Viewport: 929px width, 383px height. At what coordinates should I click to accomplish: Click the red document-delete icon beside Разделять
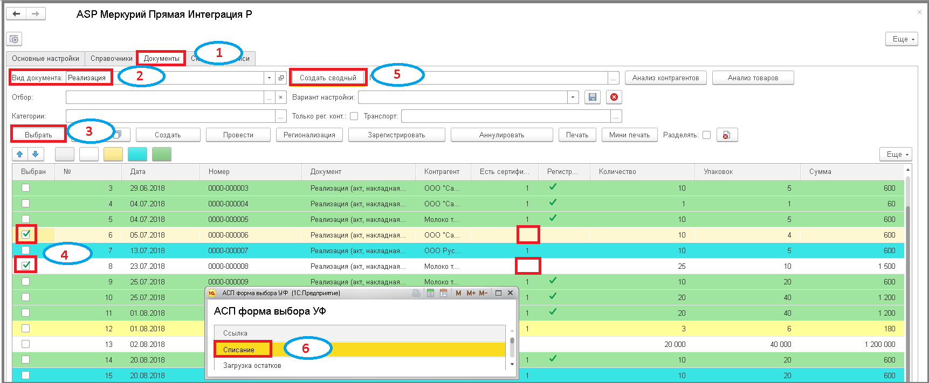click(727, 135)
